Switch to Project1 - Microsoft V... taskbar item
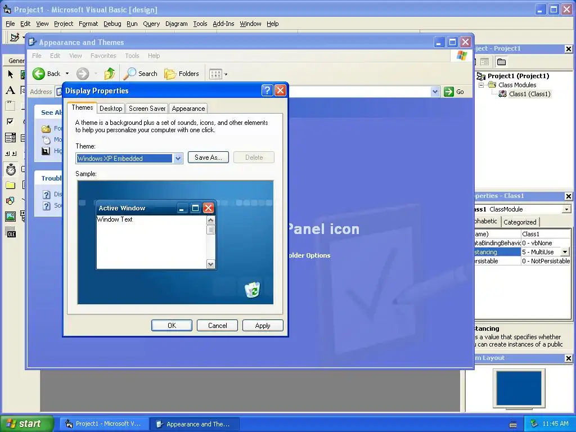This screenshot has height=432, width=576. click(104, 424)
